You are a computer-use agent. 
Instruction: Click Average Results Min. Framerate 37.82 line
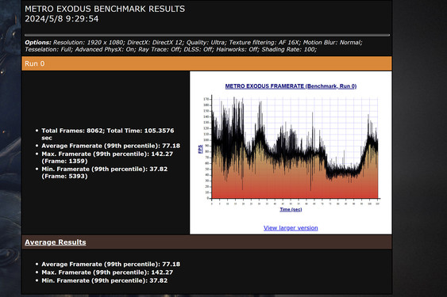(x=105, y=280)
